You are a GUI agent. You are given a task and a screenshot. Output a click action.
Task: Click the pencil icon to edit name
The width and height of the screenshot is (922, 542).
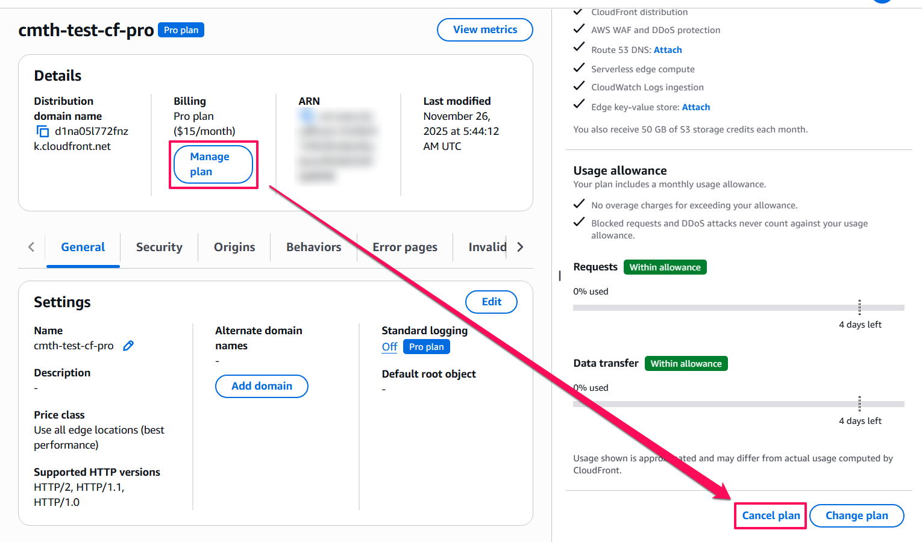(x=128, y=346)
